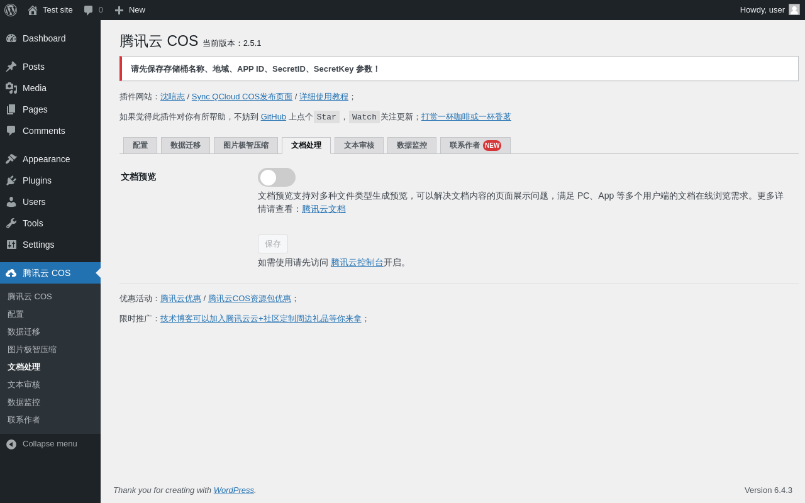Click the Pages icon in sidebar
Image resolution: width=805 pixels, height=503 pixels.
[x=11, y=109]
